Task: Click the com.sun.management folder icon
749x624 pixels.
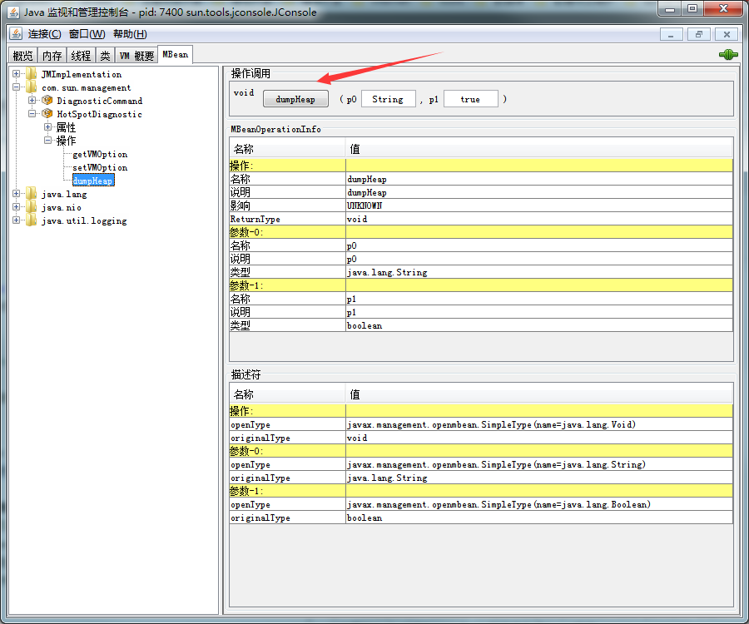Action: point(32,87)
